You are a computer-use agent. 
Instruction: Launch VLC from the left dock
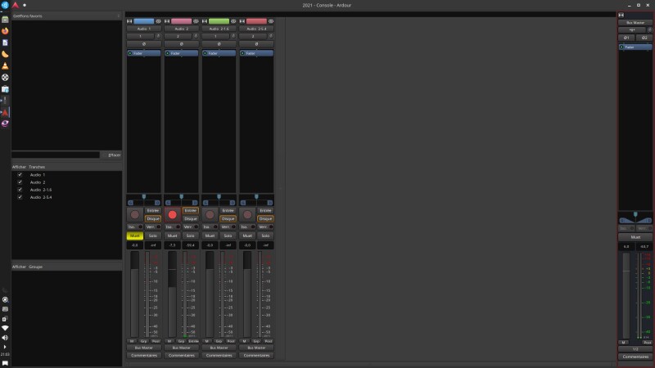5,65
